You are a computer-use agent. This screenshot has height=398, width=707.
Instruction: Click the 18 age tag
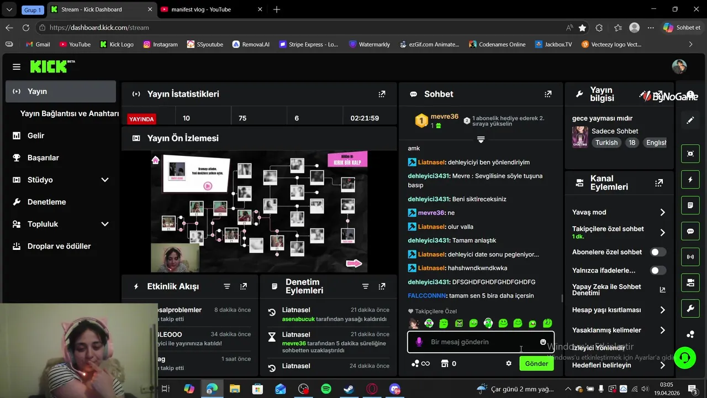(x=632, y=143)
